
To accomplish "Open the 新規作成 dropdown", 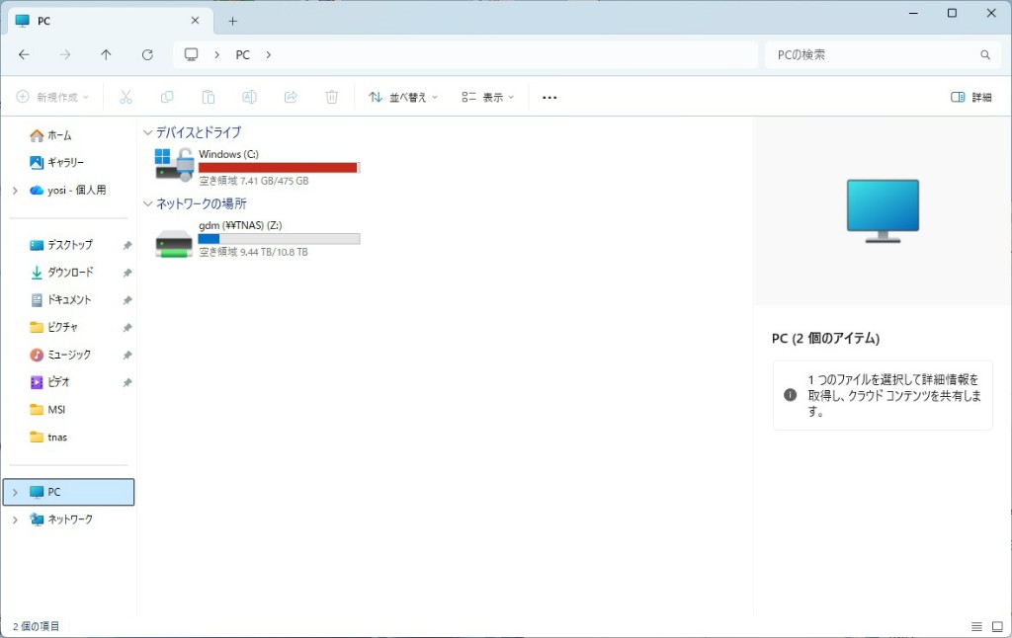I will click(x=52, y=97).
